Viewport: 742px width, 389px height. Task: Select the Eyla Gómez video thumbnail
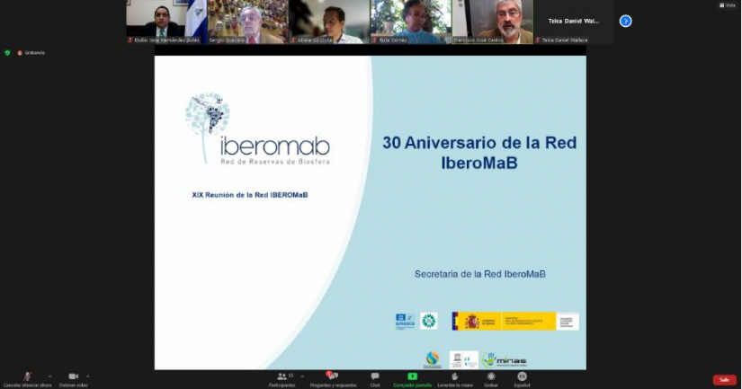(411, 22)
